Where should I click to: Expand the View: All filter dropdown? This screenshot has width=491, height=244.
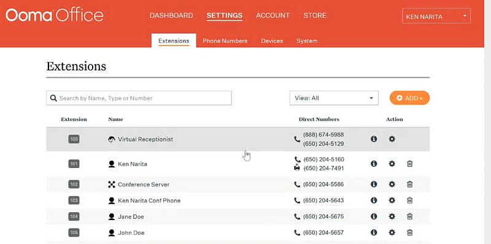click(334, 98)
